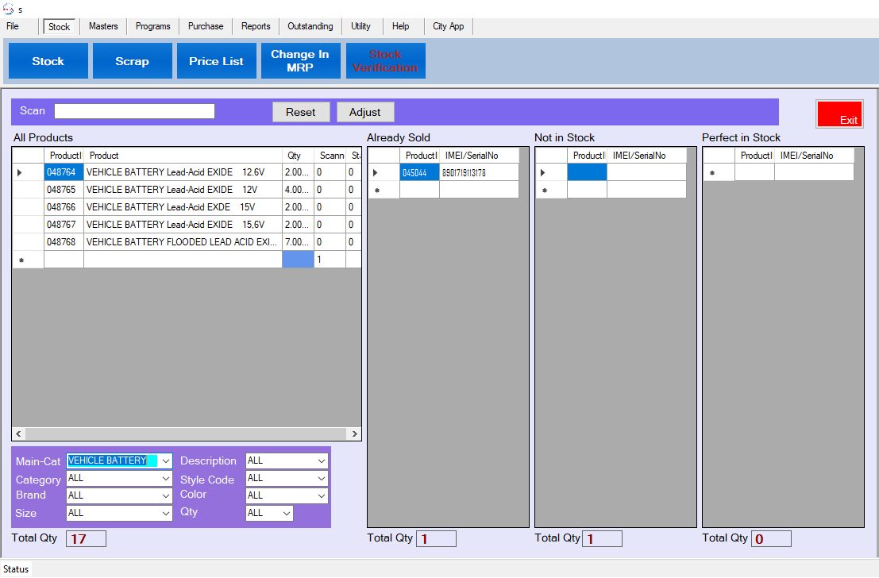Open the Price List view
Image resolution: width=879 pixels, height=578 pixels.
point(216,61)
